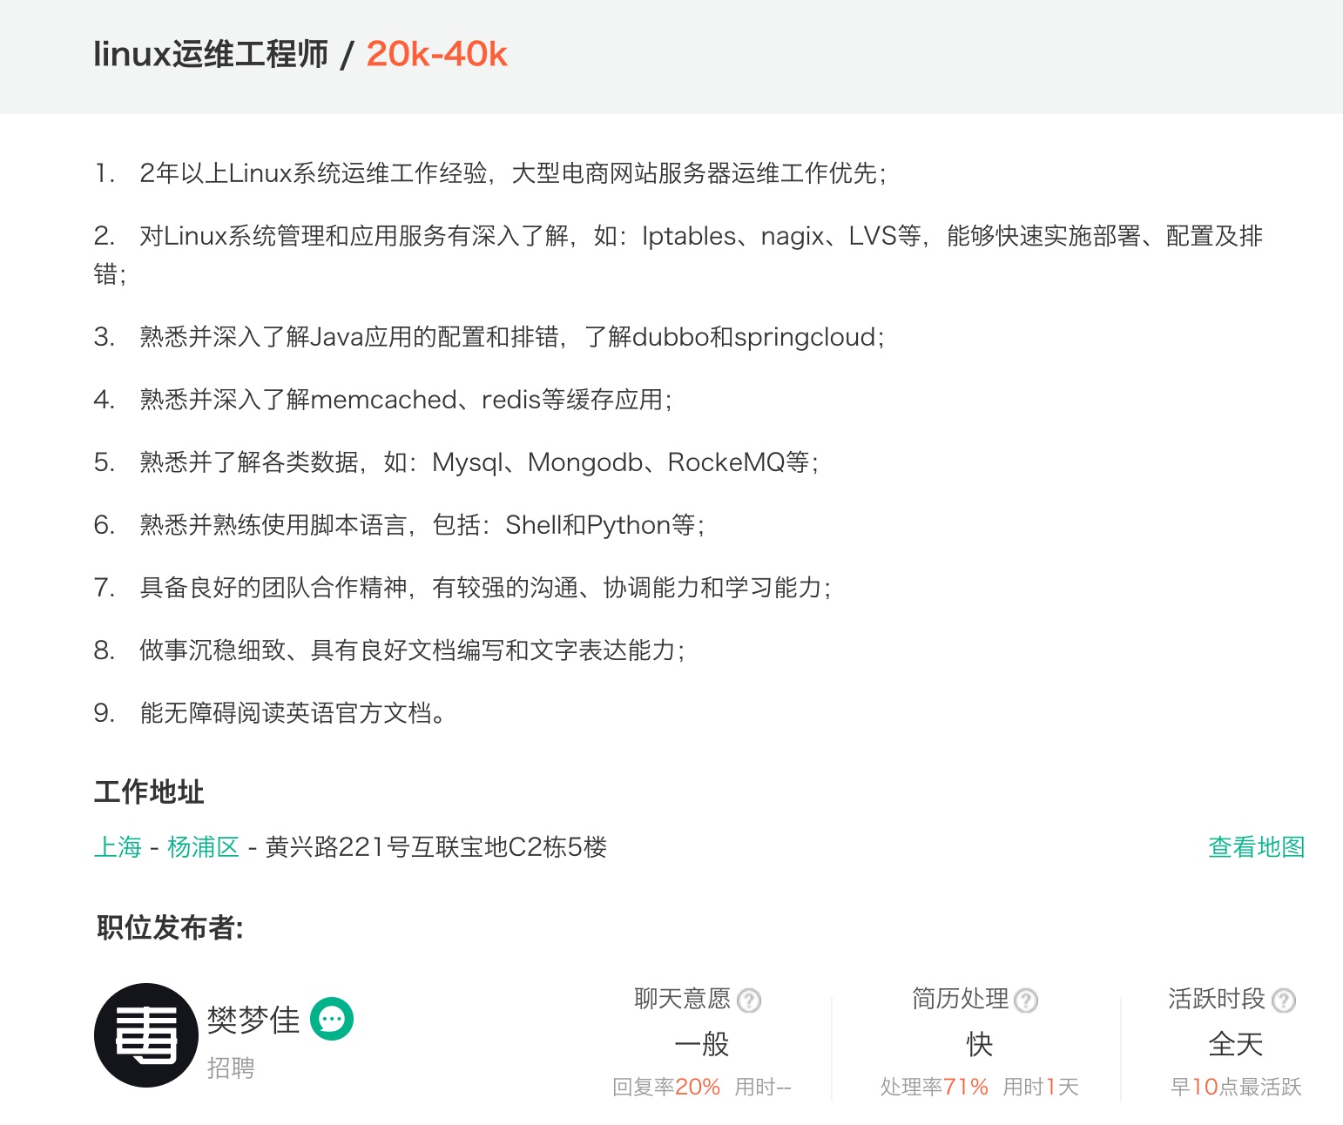This screenshot has height=1125, width=1343.
Task: Click the 早10点最活跃 activity text
Action: point(1235,1087)
